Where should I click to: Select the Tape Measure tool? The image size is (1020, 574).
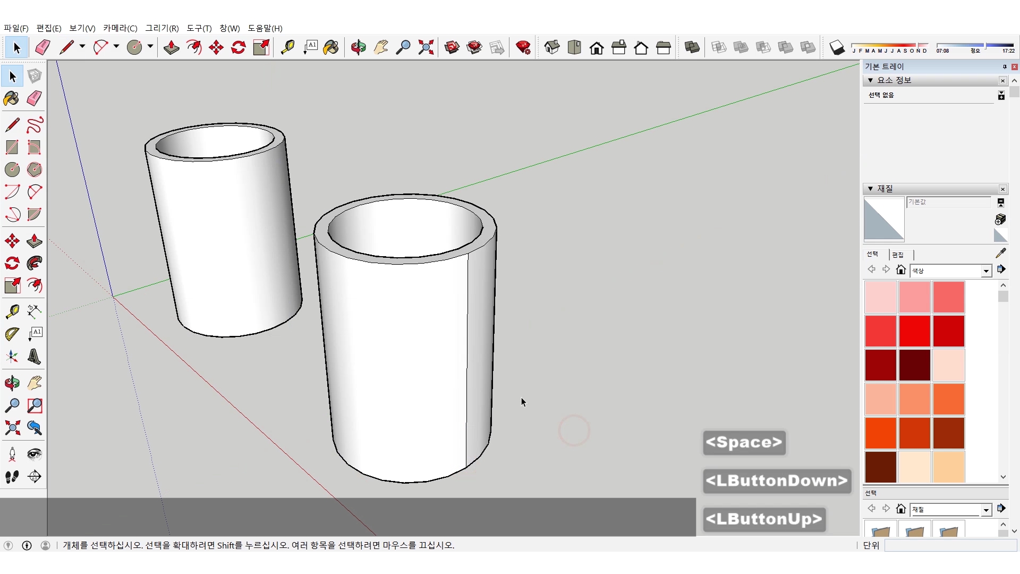tap(12, 311)
